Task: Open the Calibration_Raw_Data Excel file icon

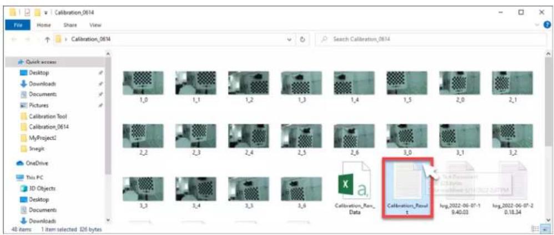Action: pos(354,179)
